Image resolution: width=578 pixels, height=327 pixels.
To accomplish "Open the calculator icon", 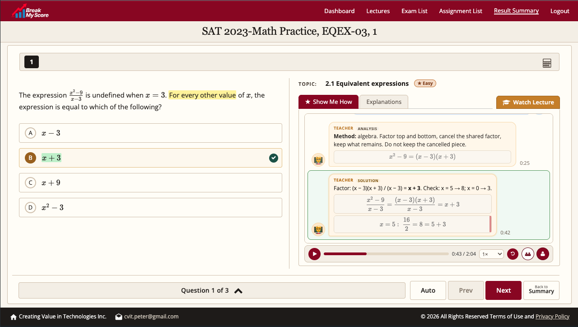I will [547, 63].
